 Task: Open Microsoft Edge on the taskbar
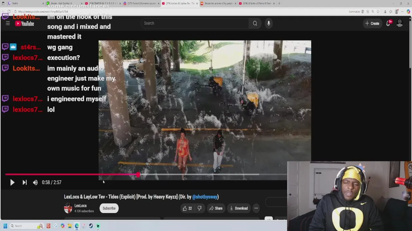click(x=77, y=226)
